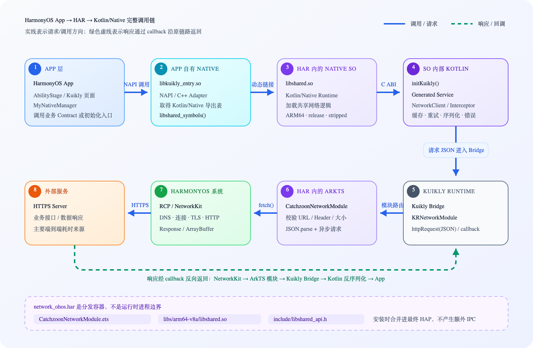
Task: Click the diagram title ending with 完整调用链
Action: tap(90, 20)
